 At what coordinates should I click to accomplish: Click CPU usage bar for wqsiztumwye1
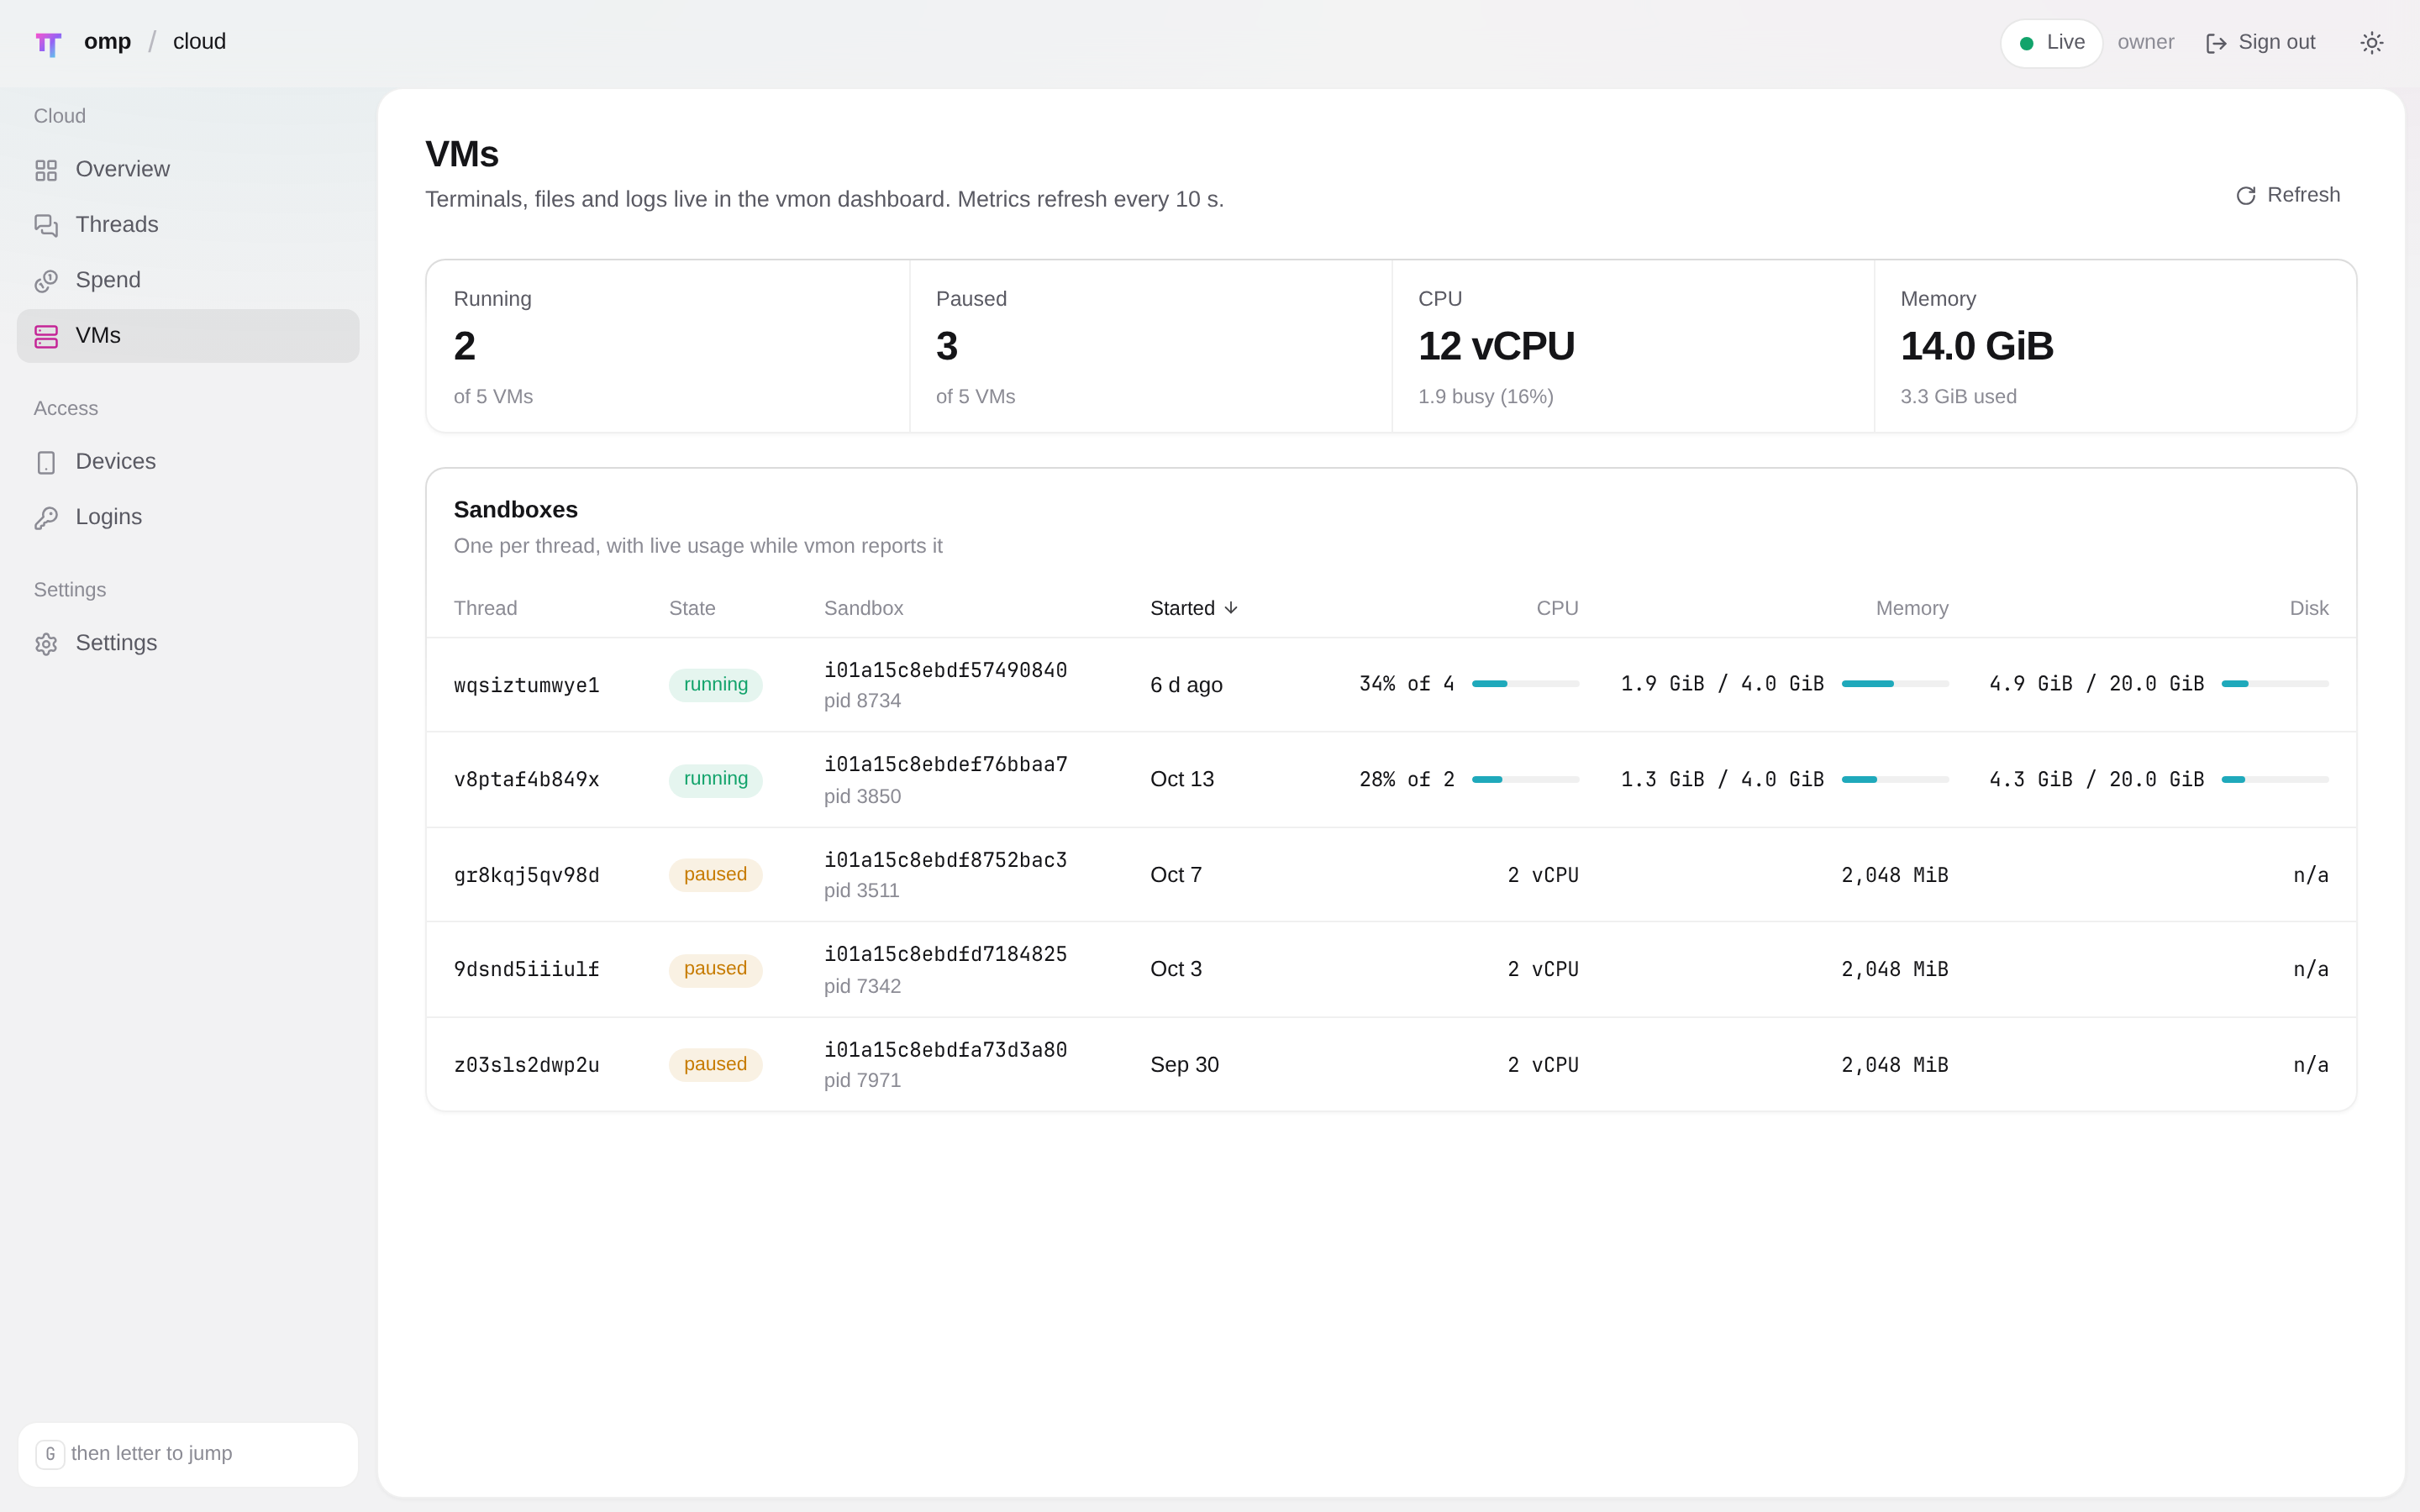click(x=1525, y=684)
